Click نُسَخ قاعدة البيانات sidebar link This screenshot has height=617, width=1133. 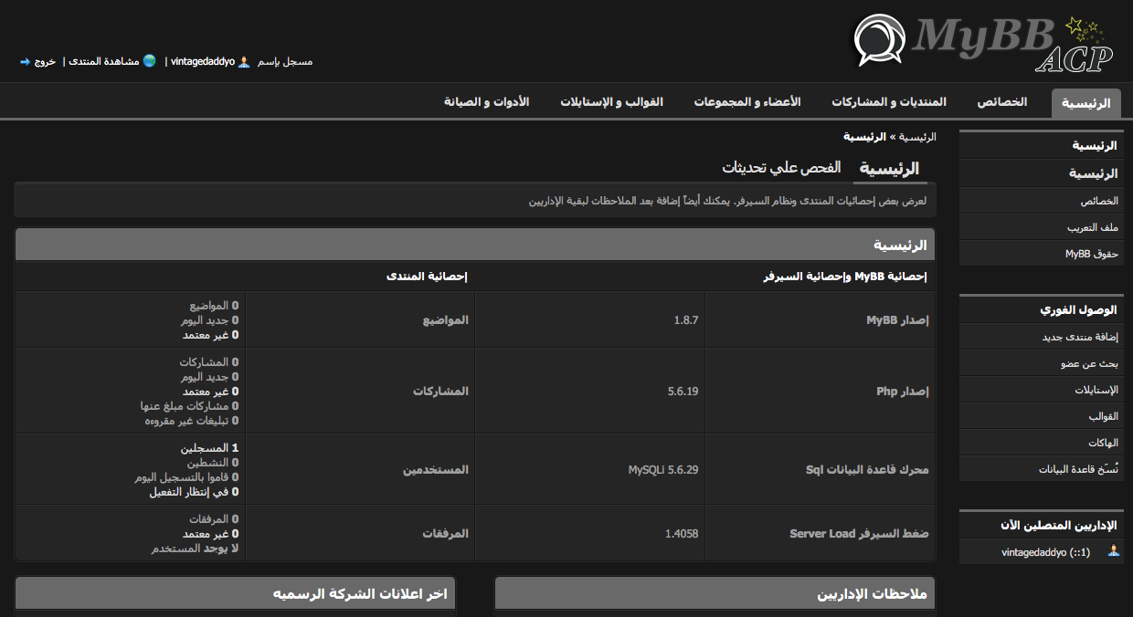[1078, 469]
